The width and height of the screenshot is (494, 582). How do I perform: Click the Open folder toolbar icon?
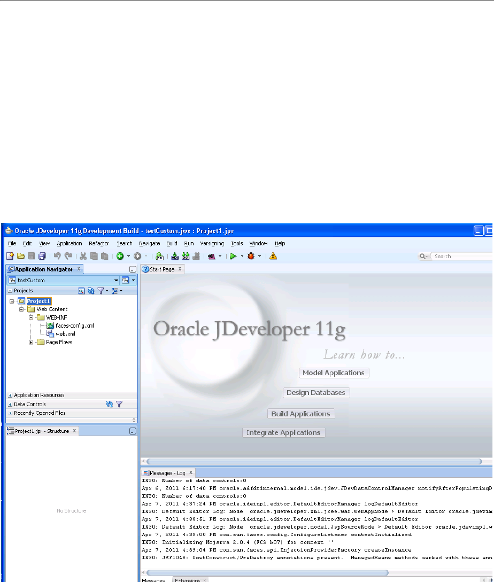click(x=21, y=256)
